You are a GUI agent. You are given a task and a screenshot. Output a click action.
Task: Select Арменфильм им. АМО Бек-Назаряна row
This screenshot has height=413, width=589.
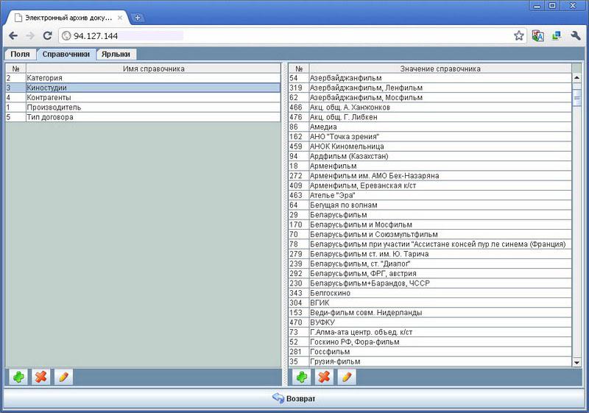tap(430, 175)
